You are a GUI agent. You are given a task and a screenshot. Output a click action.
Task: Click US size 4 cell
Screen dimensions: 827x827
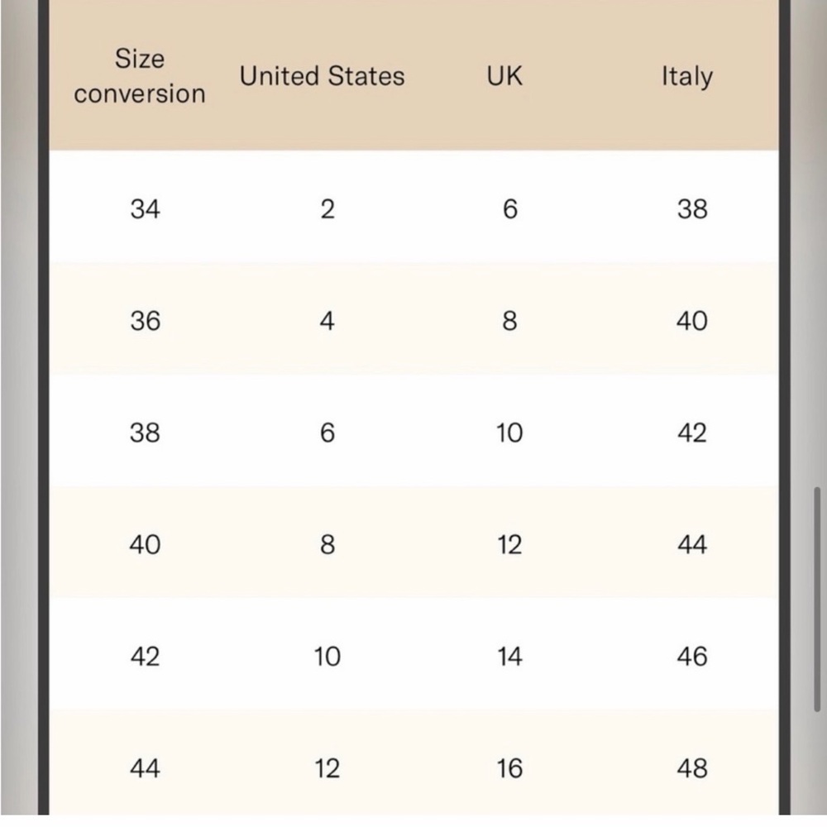pyautogui.click(x=327, y=321)
